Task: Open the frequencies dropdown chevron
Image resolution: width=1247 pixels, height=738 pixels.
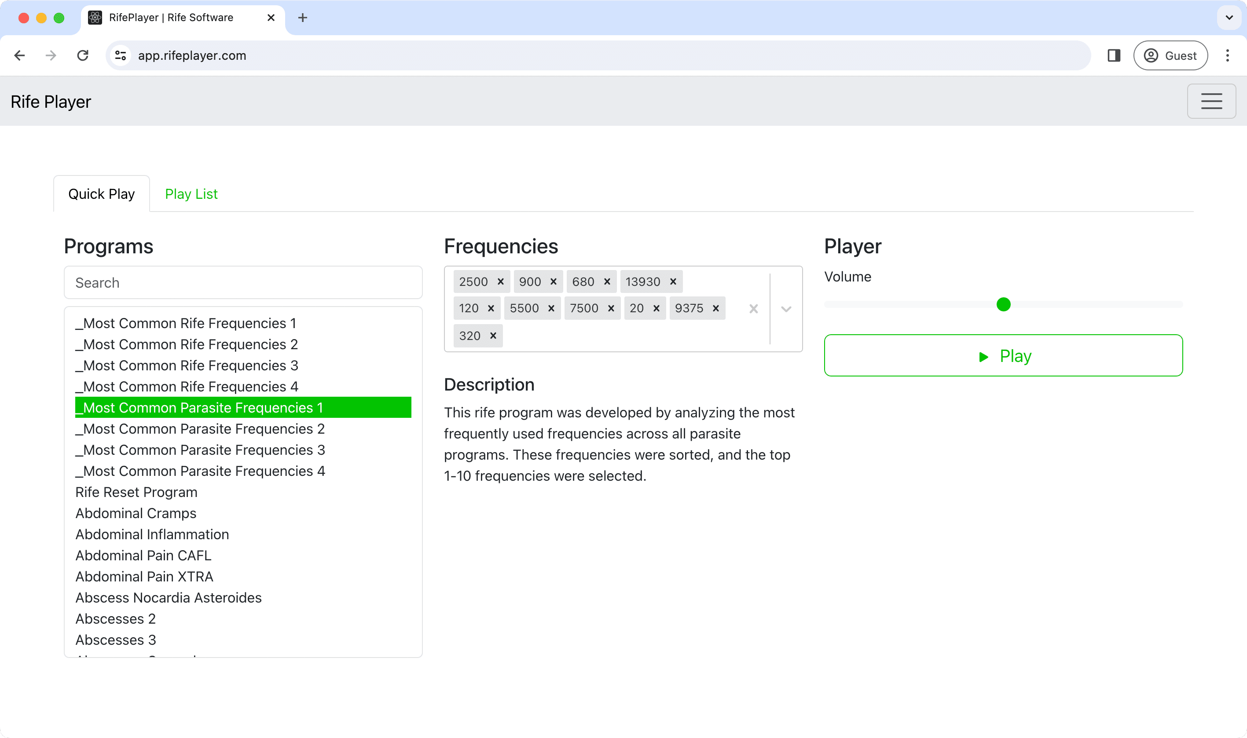Action: pos(786,309)
